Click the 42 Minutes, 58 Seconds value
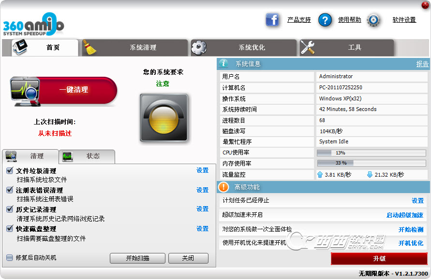The height and width of the screenshot is (279, 431). [348, 109]
